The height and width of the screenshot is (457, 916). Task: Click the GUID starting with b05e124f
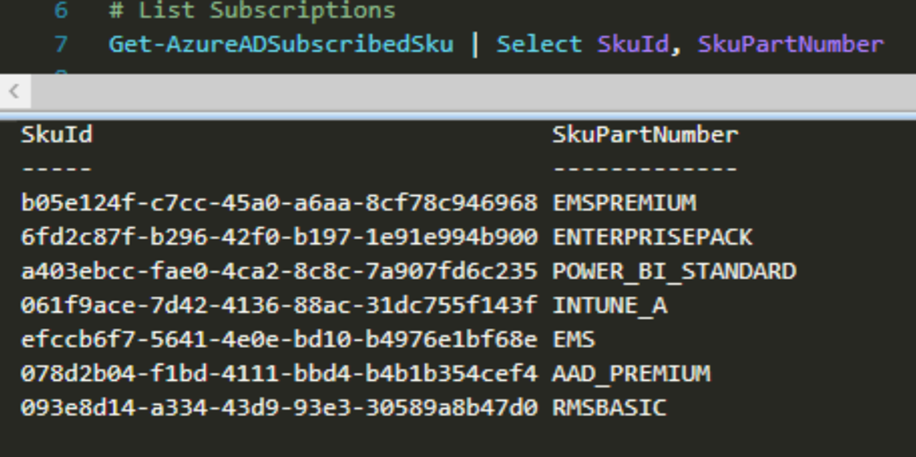point(279,203)
